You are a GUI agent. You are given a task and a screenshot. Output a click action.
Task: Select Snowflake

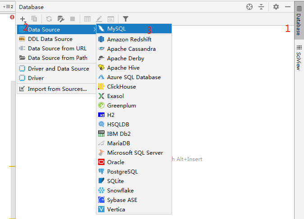(x=134, y=190)
